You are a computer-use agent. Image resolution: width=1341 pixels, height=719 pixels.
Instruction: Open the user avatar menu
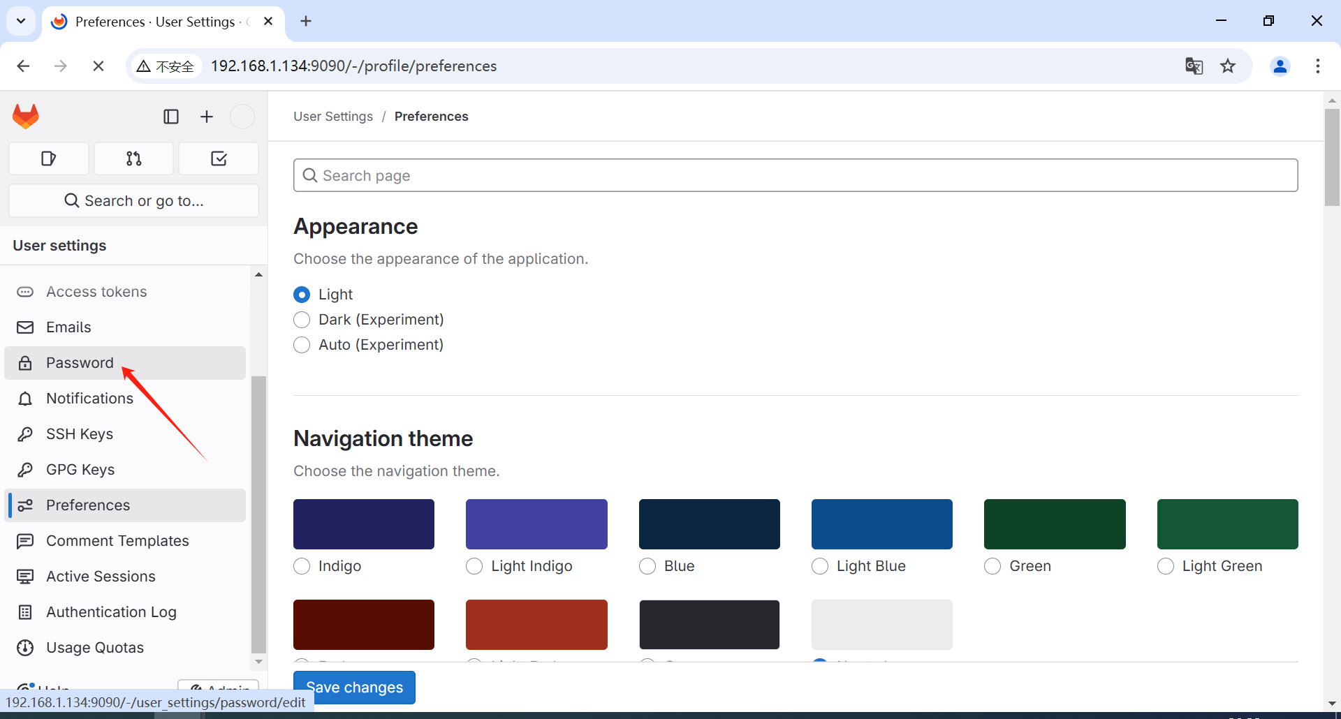click(242, 117)
